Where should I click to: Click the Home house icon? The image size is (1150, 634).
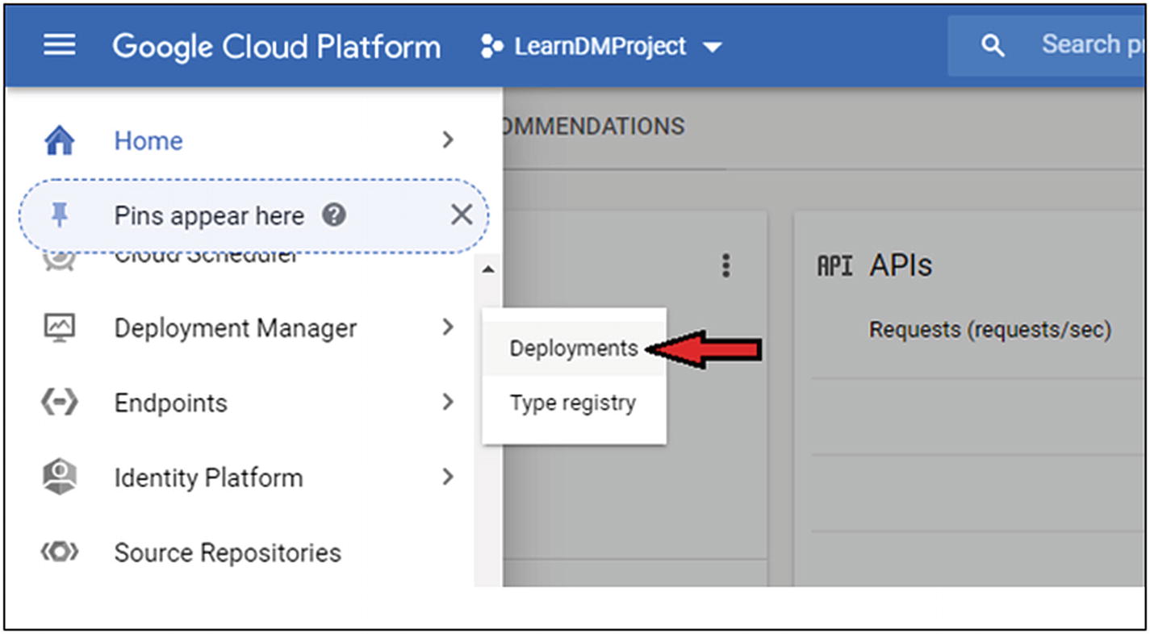59,141
